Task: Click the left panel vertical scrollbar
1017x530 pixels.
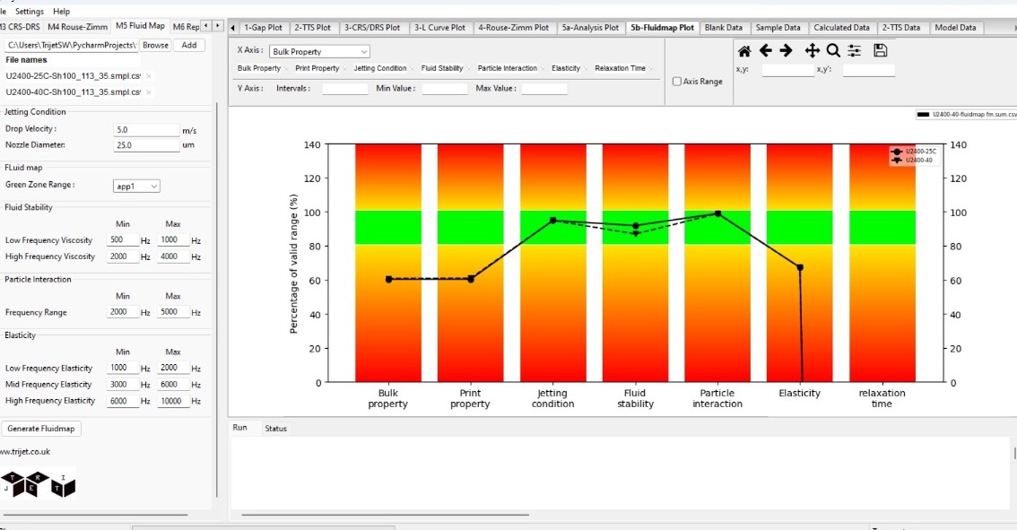Action: pos(217,296)
